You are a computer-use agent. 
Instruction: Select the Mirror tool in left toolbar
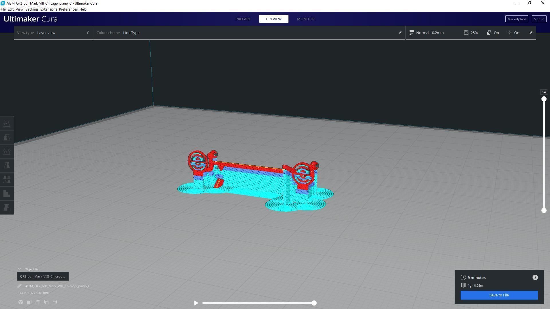point(7,165)
